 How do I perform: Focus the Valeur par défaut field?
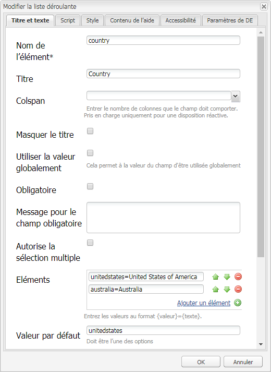point(163,330)
